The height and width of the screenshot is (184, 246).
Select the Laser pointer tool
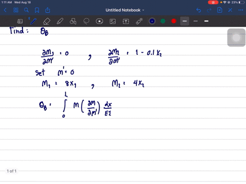tap(139, 21)
